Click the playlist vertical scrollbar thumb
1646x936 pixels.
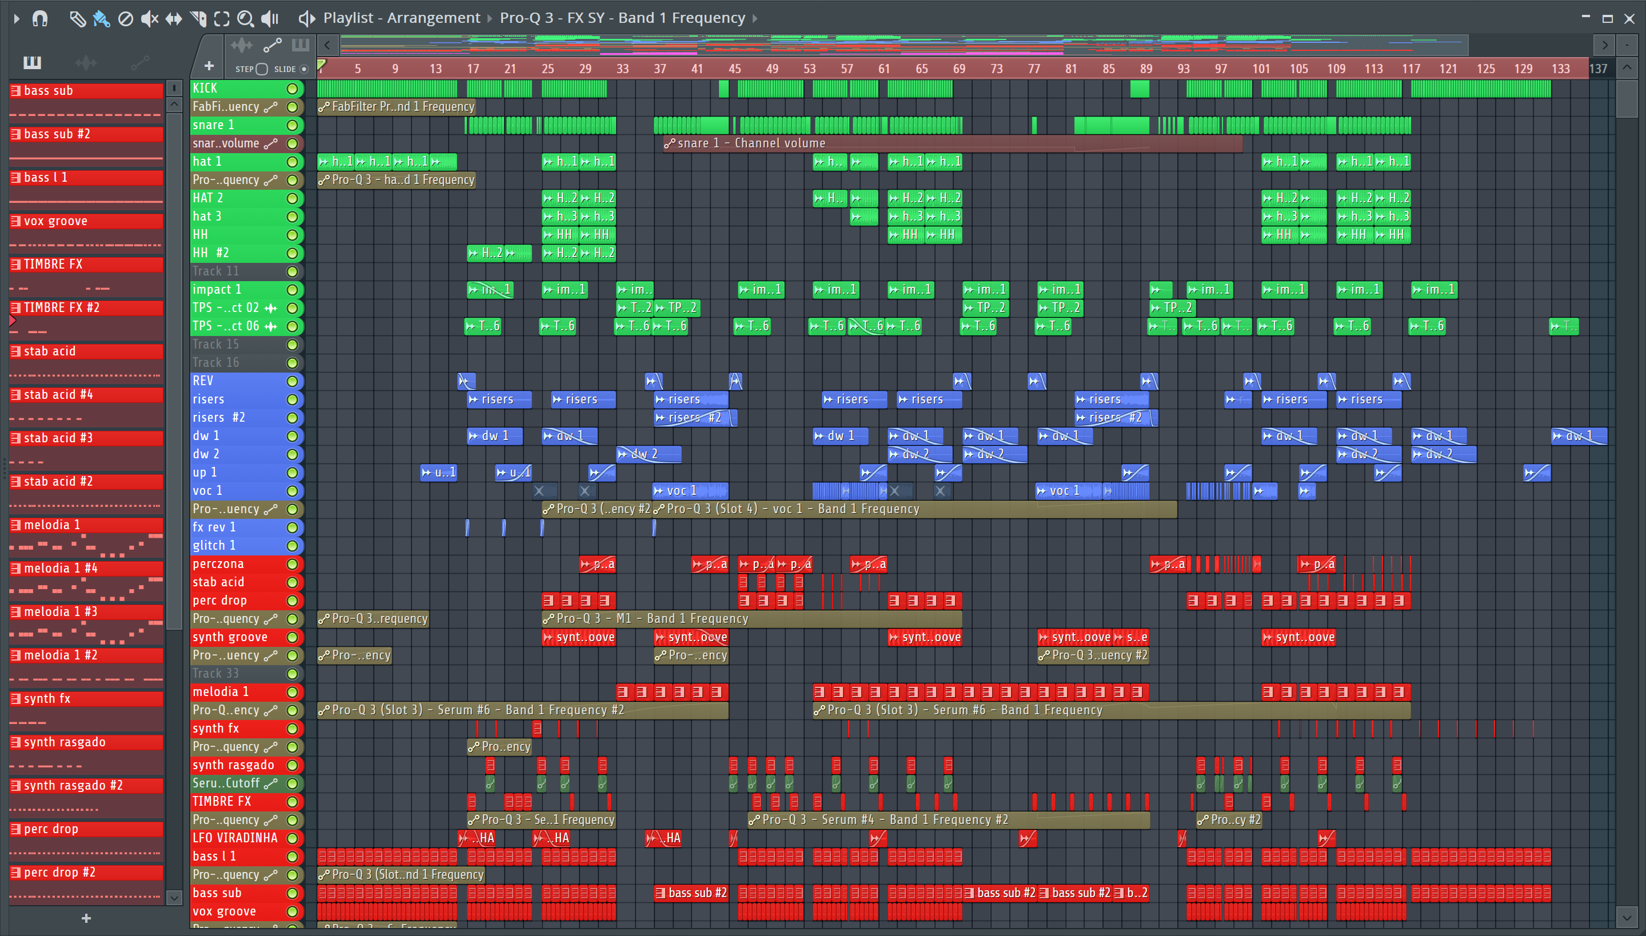pos(1627,98)
